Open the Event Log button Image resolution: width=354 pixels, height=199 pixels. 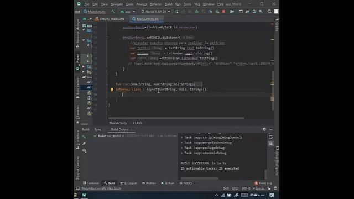[x=263, y=183]
